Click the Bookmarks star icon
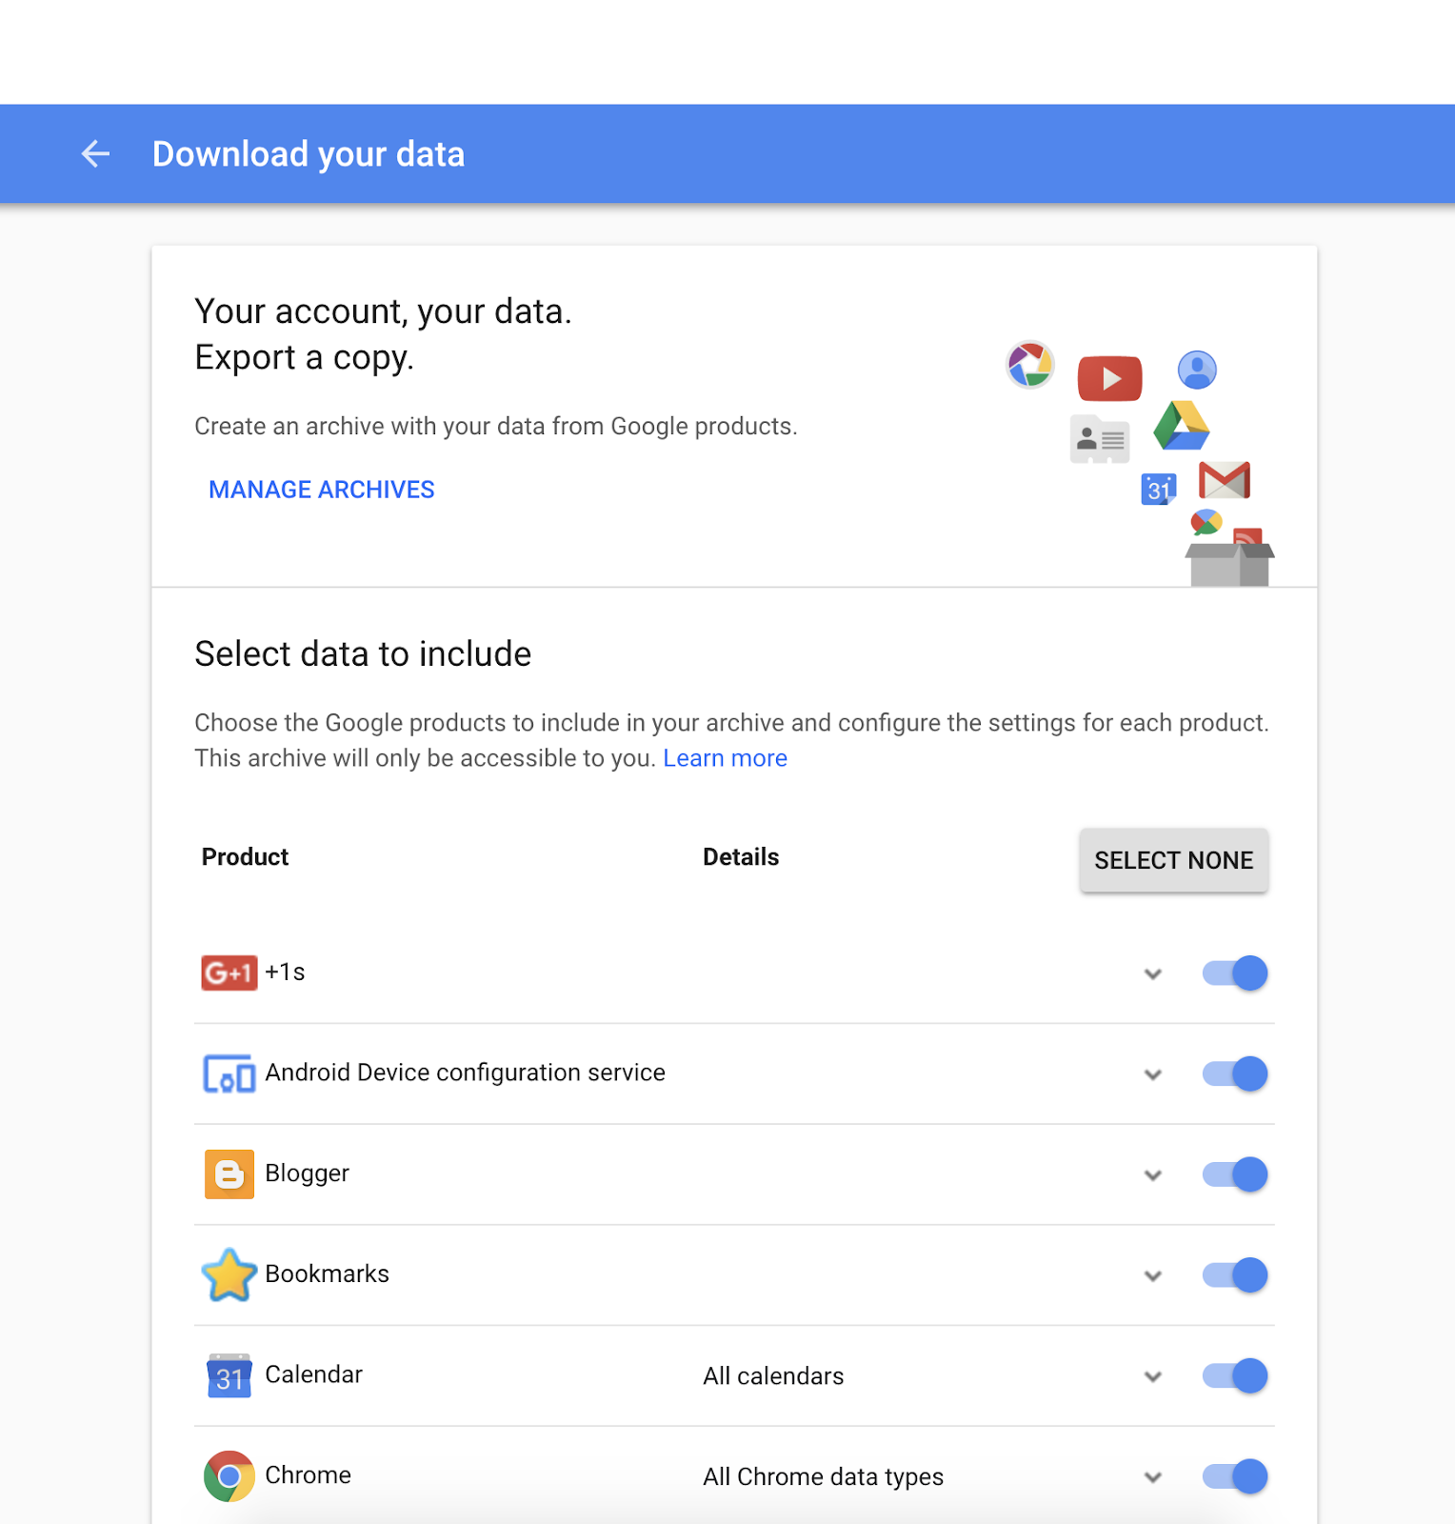Screen dimensions: 1455x1524 229,1274
